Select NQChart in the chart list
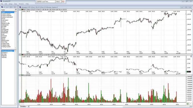The height and width of the screenshot is (108, 193). 4,56
